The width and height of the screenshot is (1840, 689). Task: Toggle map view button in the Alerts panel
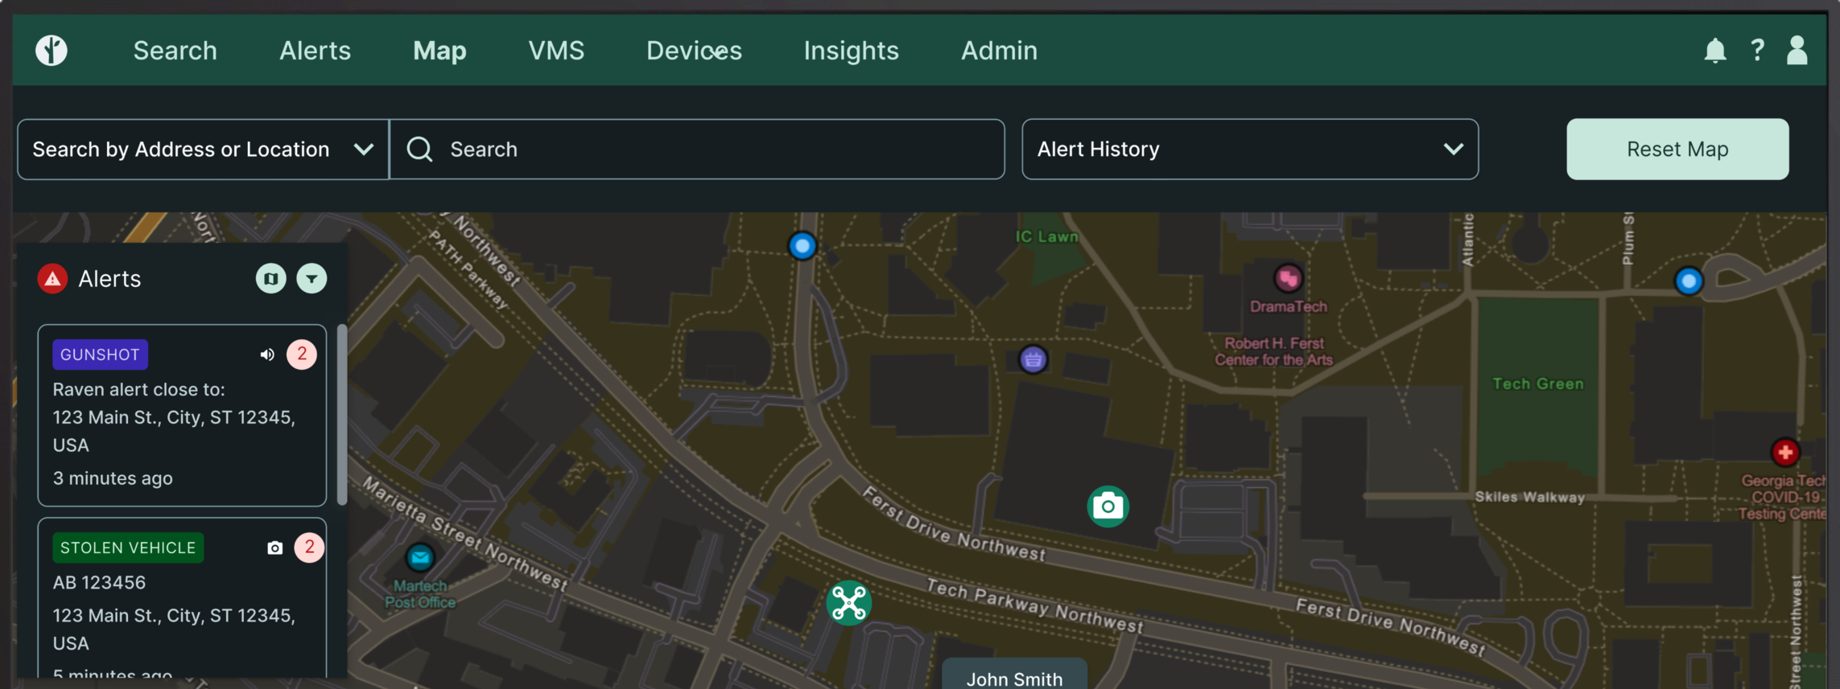point(271,279)
